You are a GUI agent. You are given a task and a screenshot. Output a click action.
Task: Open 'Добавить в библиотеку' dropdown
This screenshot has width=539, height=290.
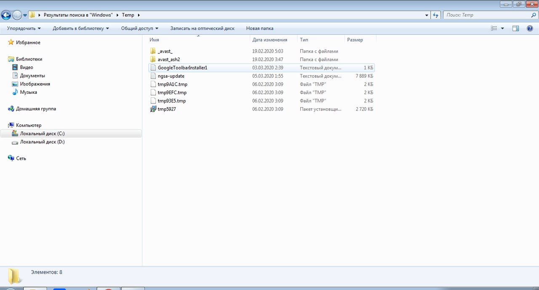81,28
